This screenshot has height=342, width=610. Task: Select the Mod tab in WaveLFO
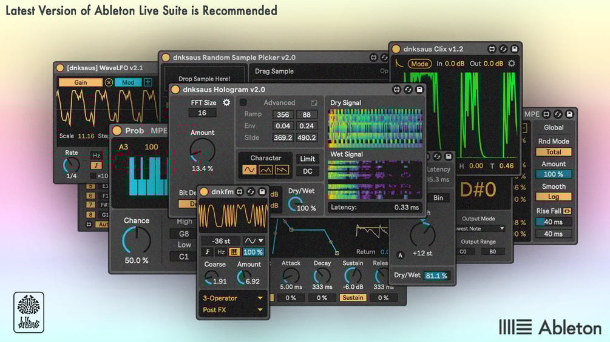pos(128,82)
